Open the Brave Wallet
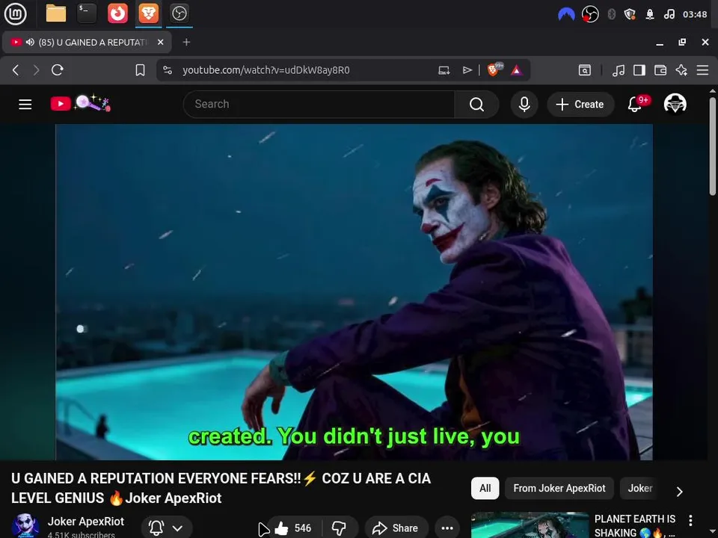This screenshot has height=538, width=718. [x=660, y=70]
